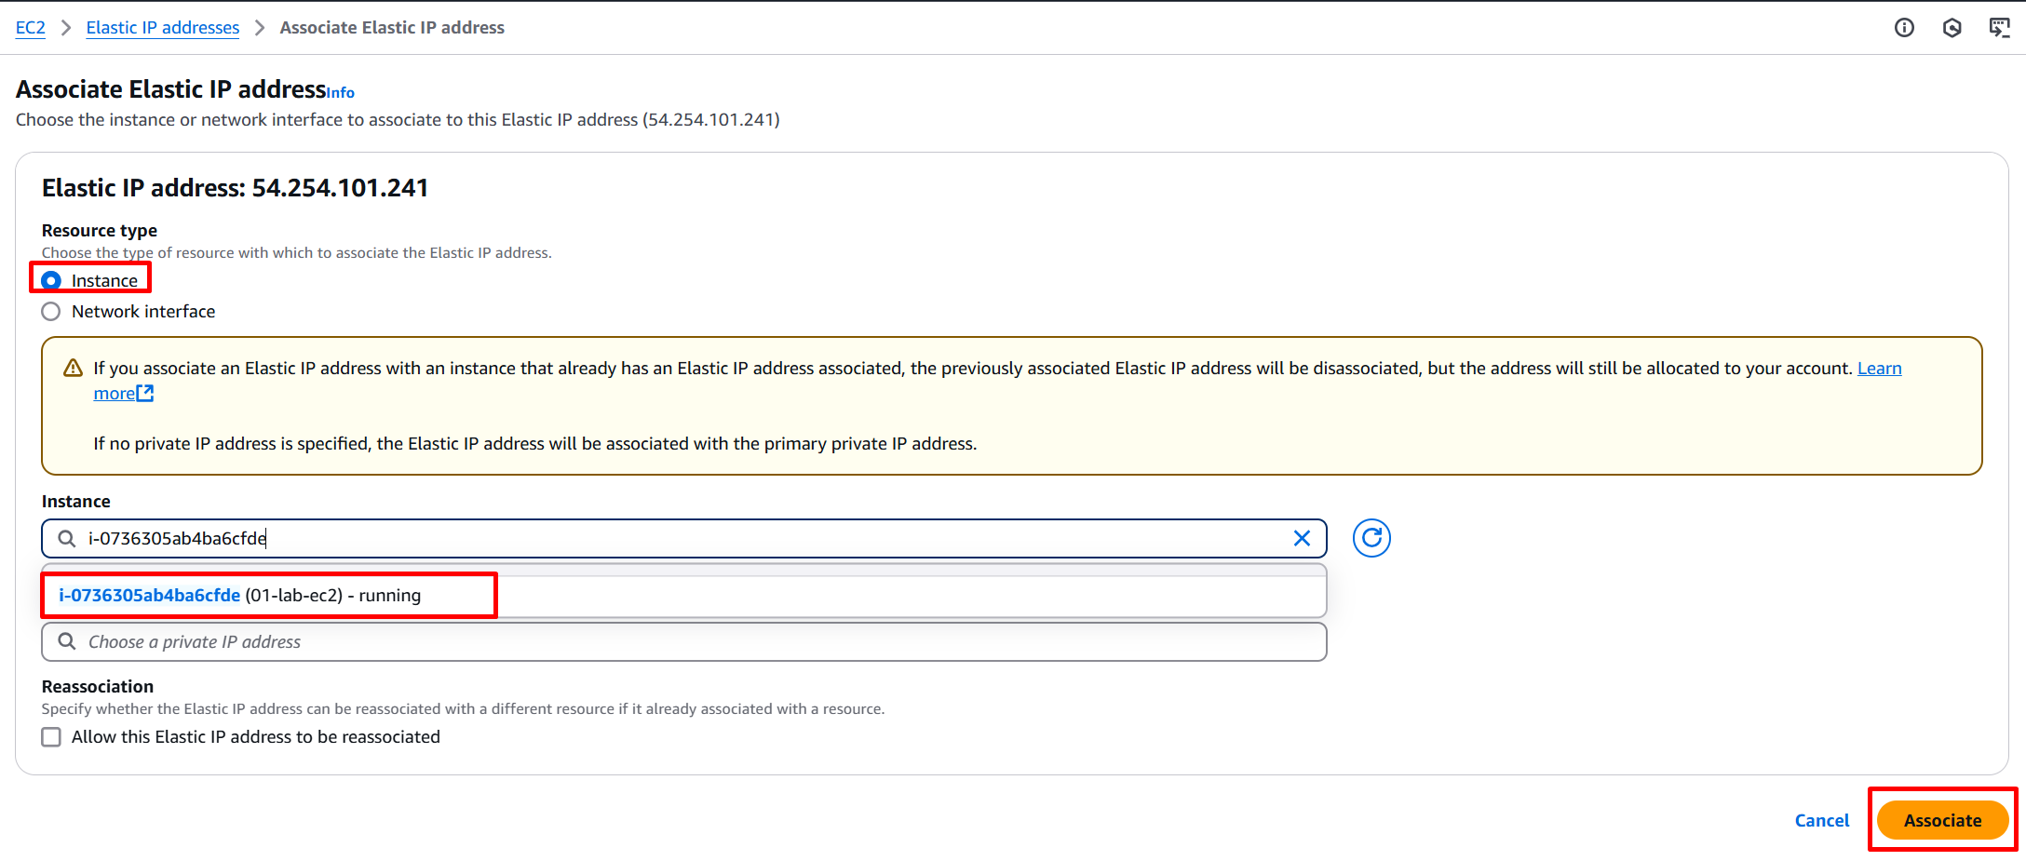Click the warning triangle icon in alert
The image size is (2026, 861).
coord(73,369)
